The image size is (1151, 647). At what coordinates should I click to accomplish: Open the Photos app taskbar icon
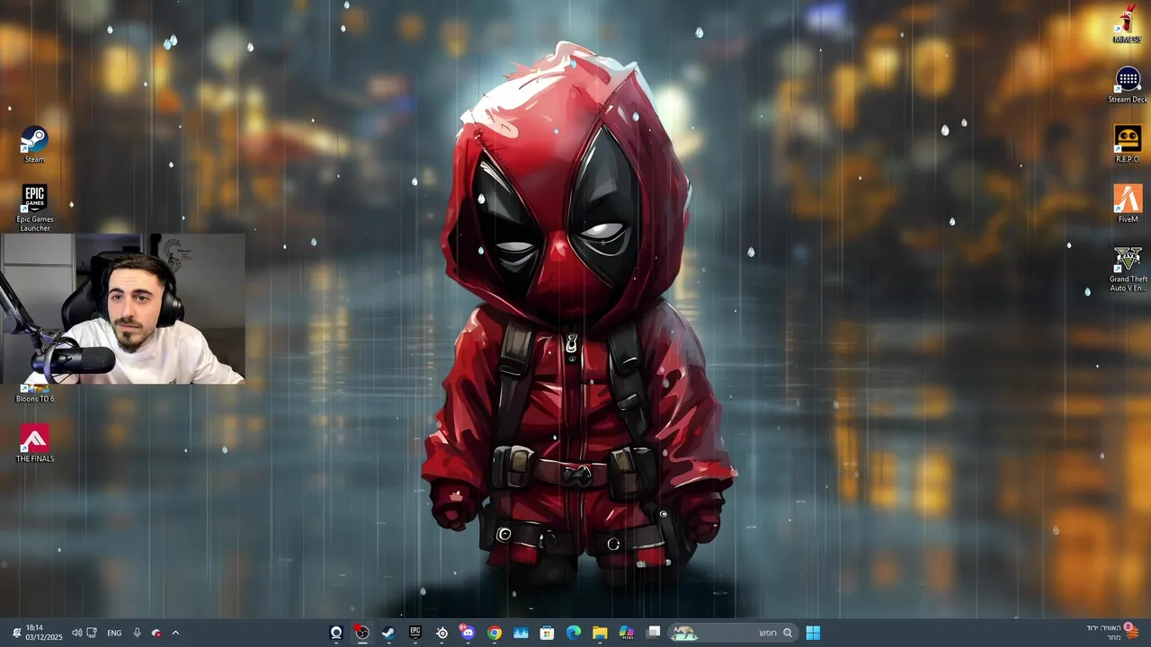click(x=521, y=633)
